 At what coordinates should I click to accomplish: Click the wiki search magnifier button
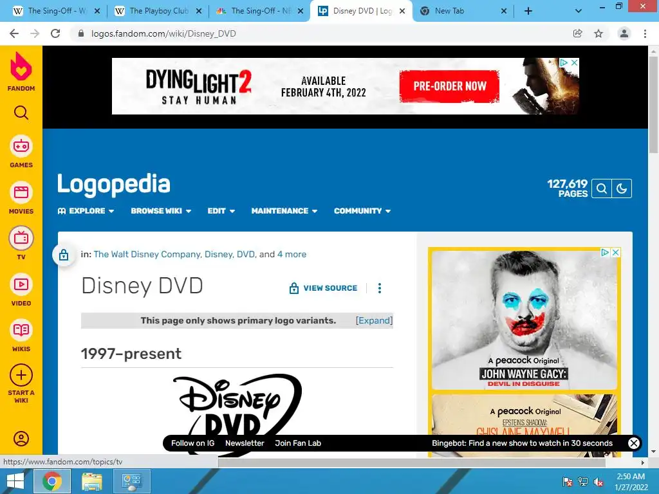(x=602, y=188)
